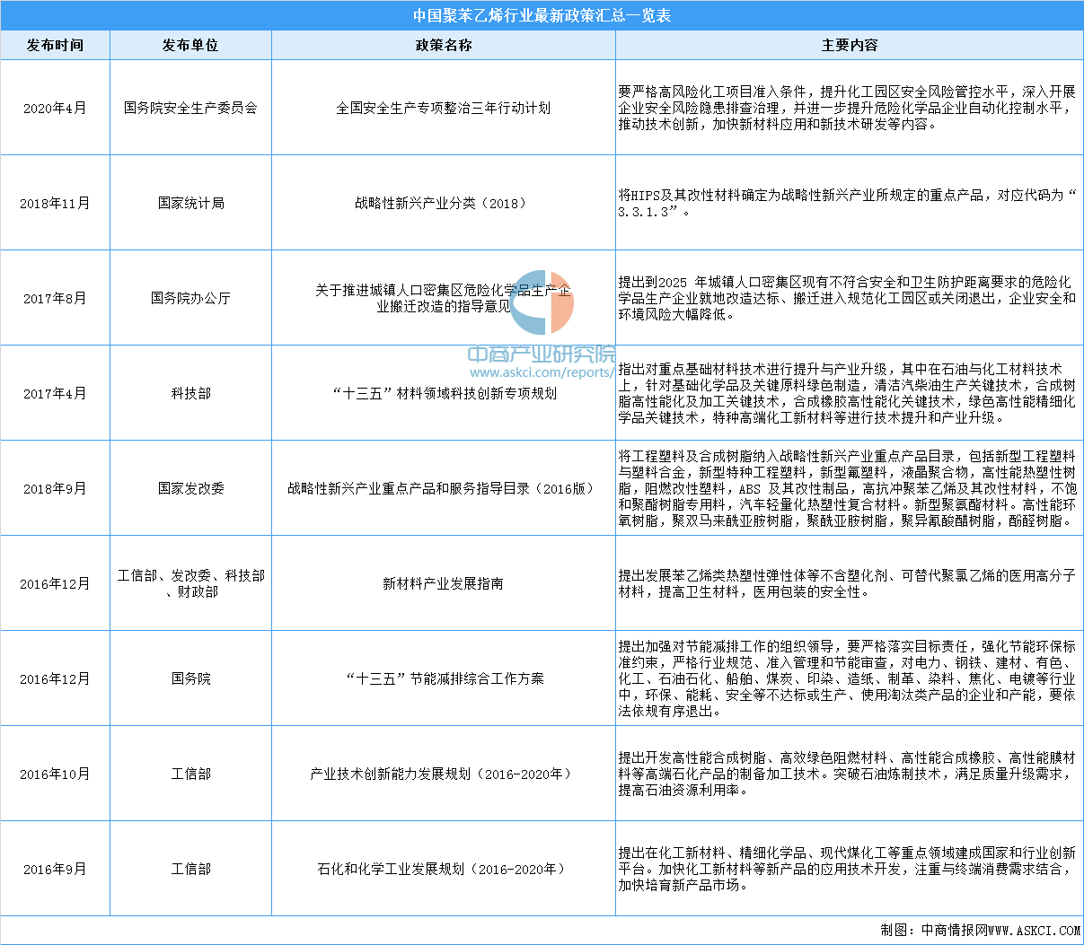Click policy name 新材料产业发展指南

coord(443,583)
